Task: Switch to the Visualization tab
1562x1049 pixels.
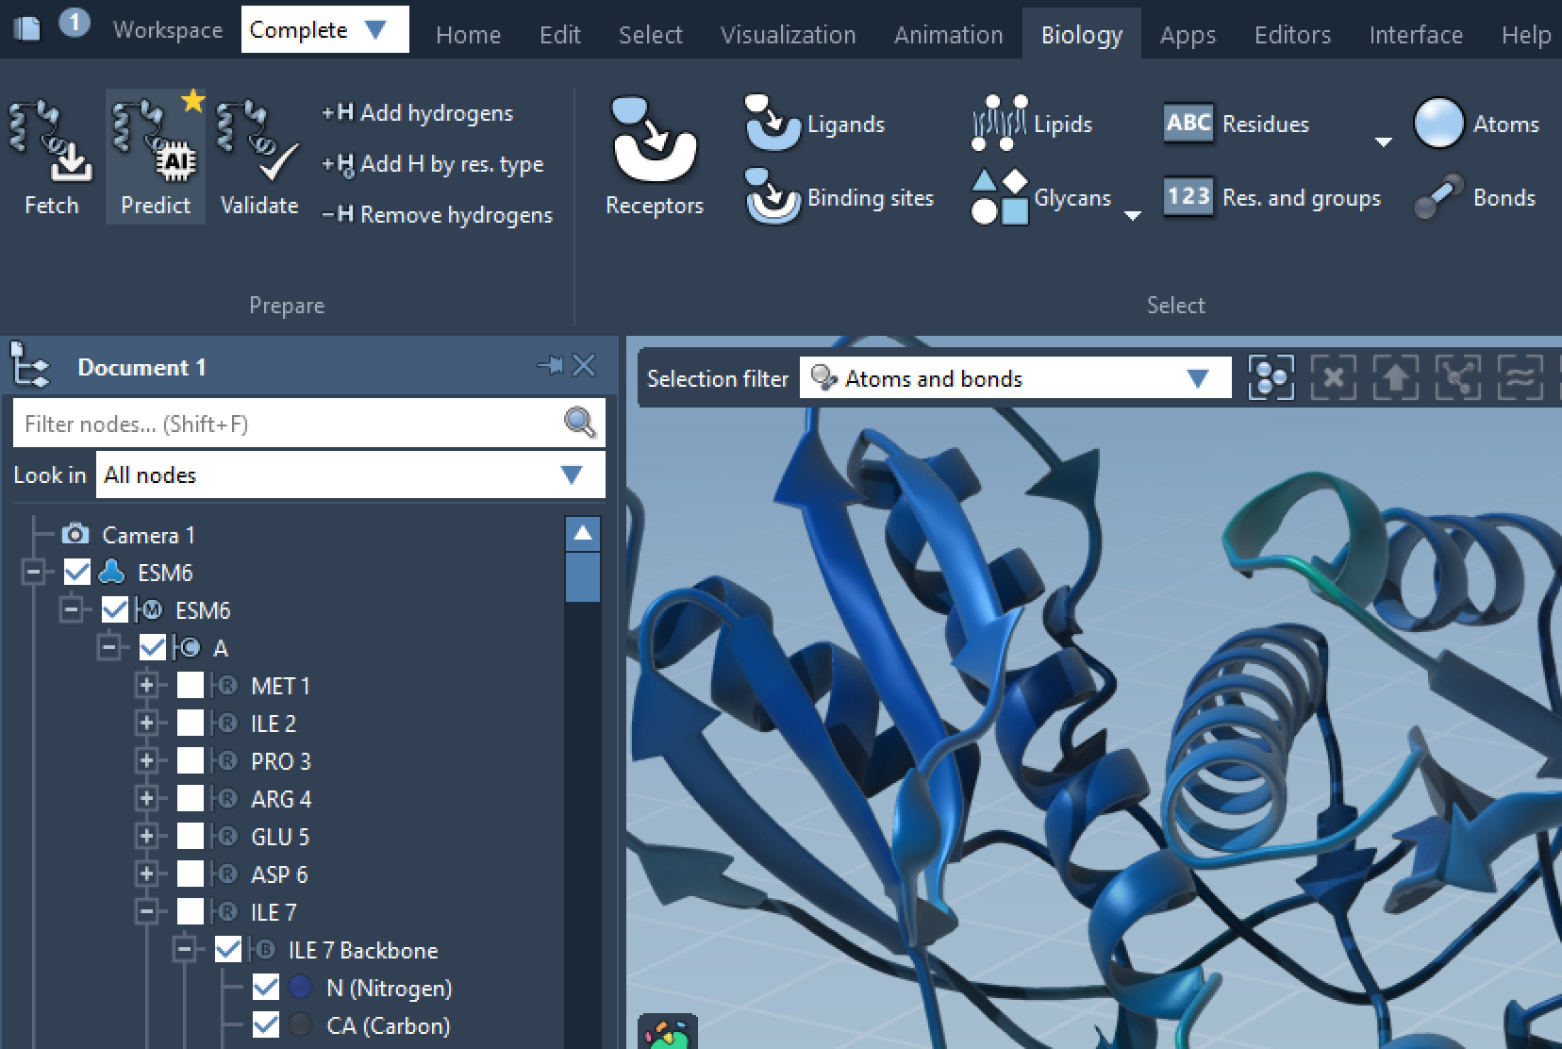Action: pos(788,35)
